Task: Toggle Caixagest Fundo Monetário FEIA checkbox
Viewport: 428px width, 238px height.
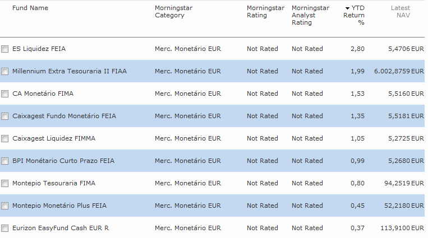Action: (x=5, y=116)
